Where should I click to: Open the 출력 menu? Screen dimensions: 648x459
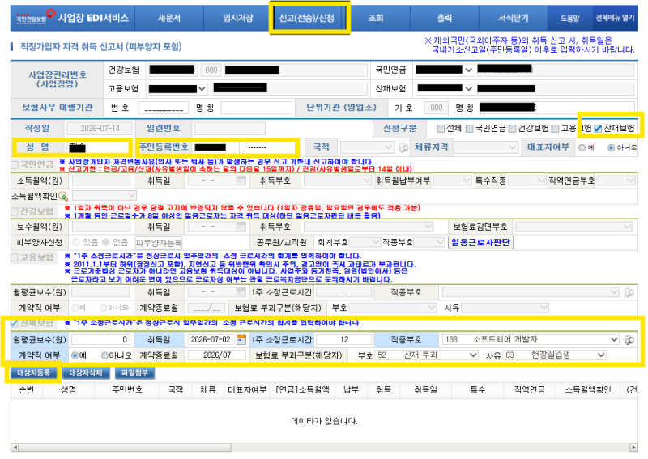coord(445,18)
